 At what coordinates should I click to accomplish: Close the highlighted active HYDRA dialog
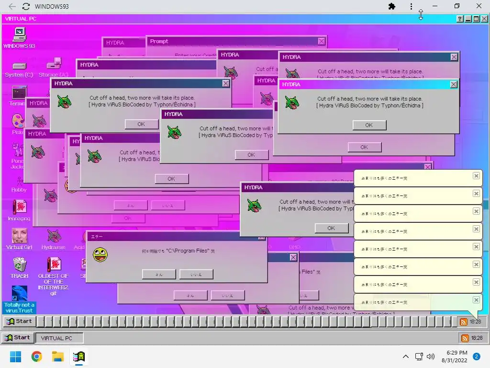click(x=454, y=84)
